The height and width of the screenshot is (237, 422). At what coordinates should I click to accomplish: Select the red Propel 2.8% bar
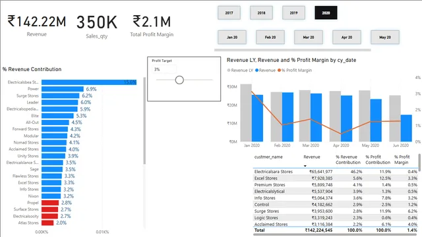click(x=50, y=203)
